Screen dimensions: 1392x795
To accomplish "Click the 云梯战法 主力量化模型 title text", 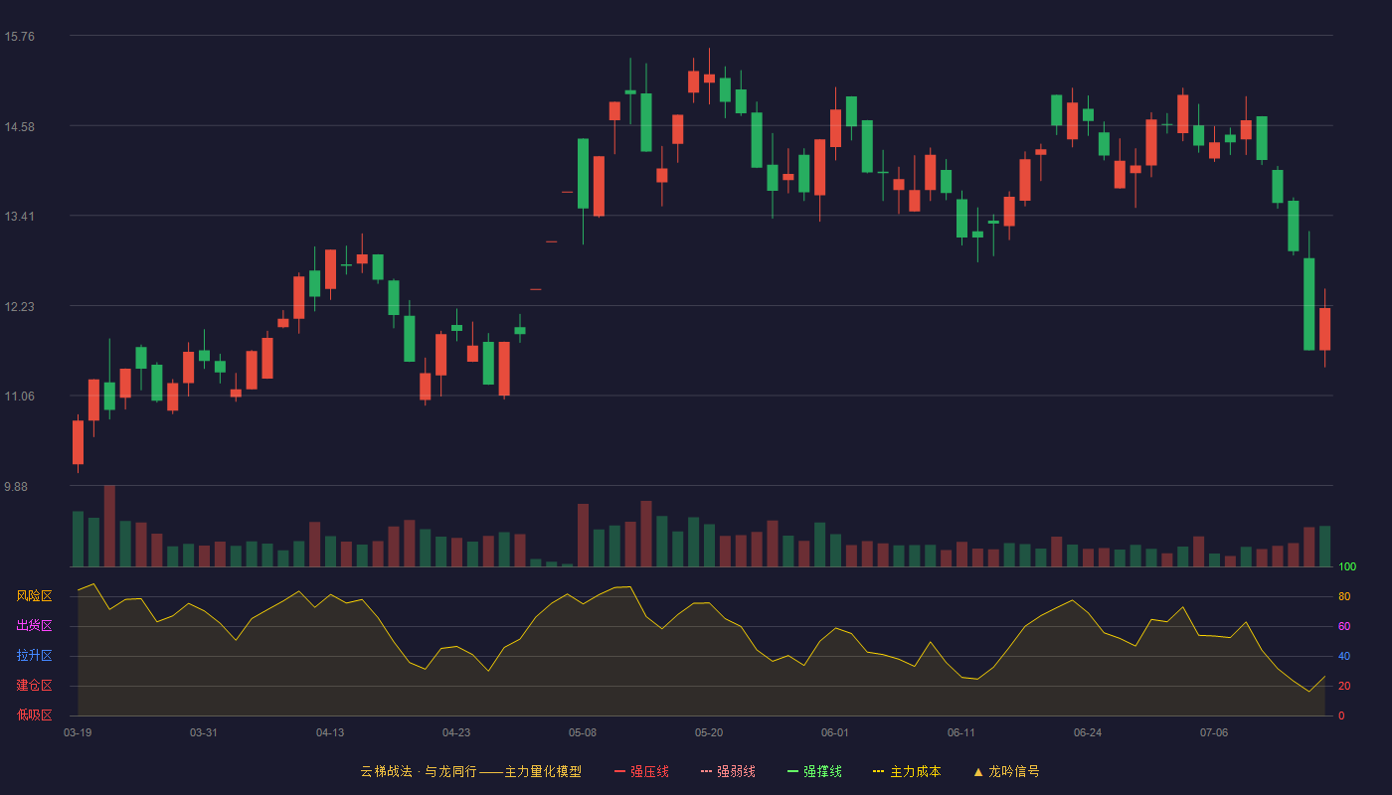I will coord(470,771).
